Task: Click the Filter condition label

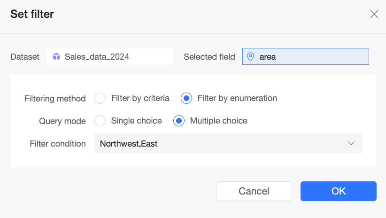Action: click(x=58, y=144)
